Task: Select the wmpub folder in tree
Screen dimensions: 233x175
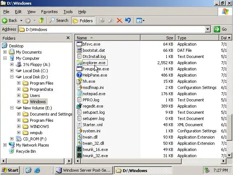Action: (36, 133)
